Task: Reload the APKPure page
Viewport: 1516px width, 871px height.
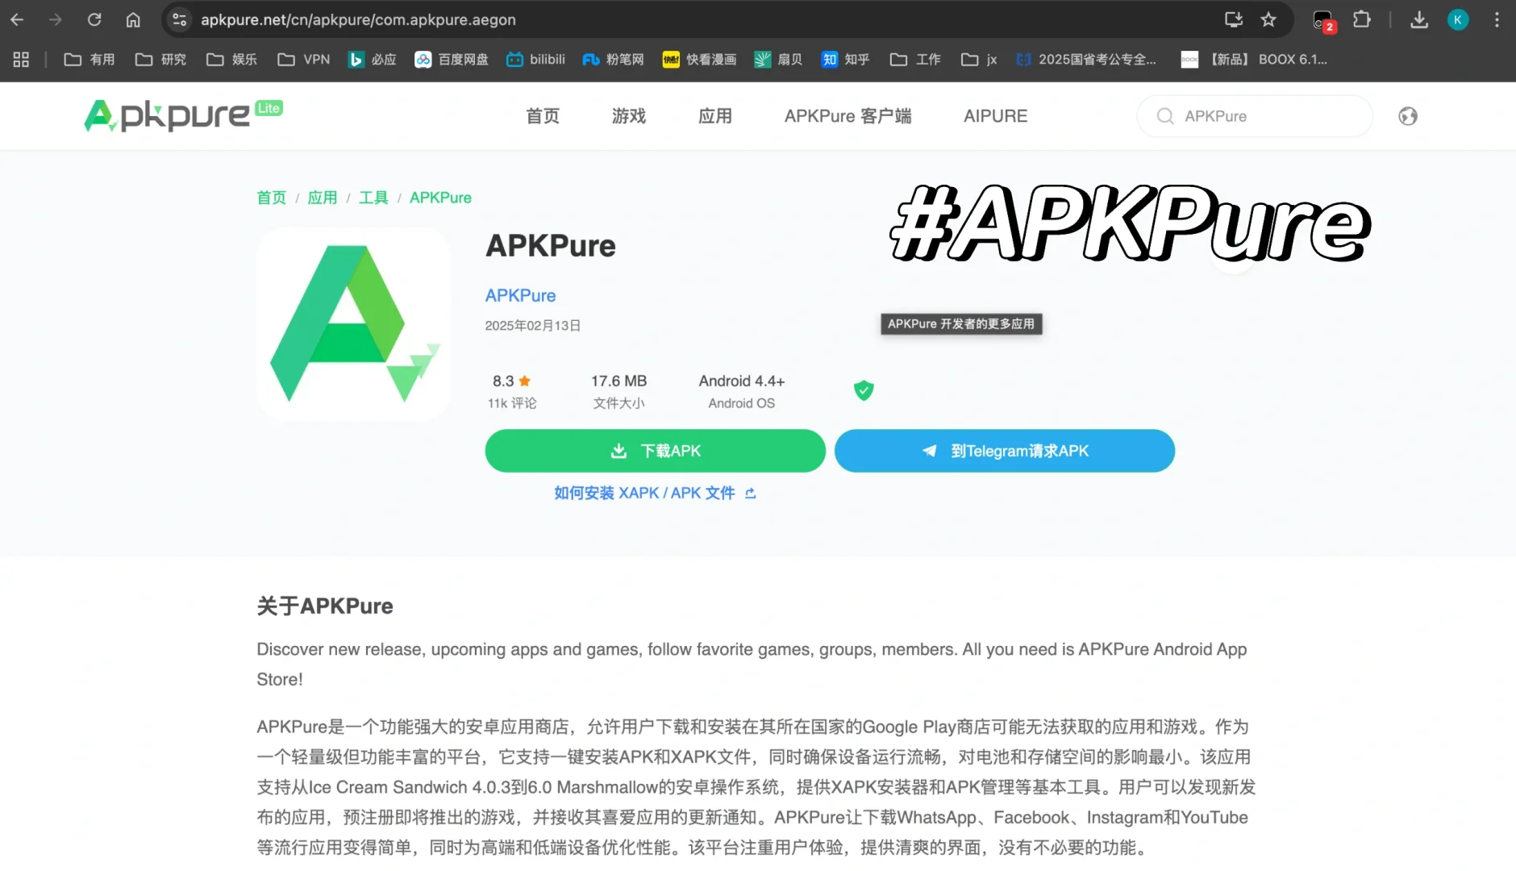Action: [x=94, y=19]
